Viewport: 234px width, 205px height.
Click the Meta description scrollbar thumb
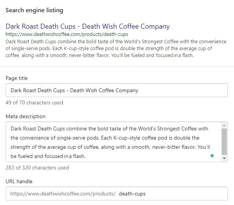(x=224, y=142)
